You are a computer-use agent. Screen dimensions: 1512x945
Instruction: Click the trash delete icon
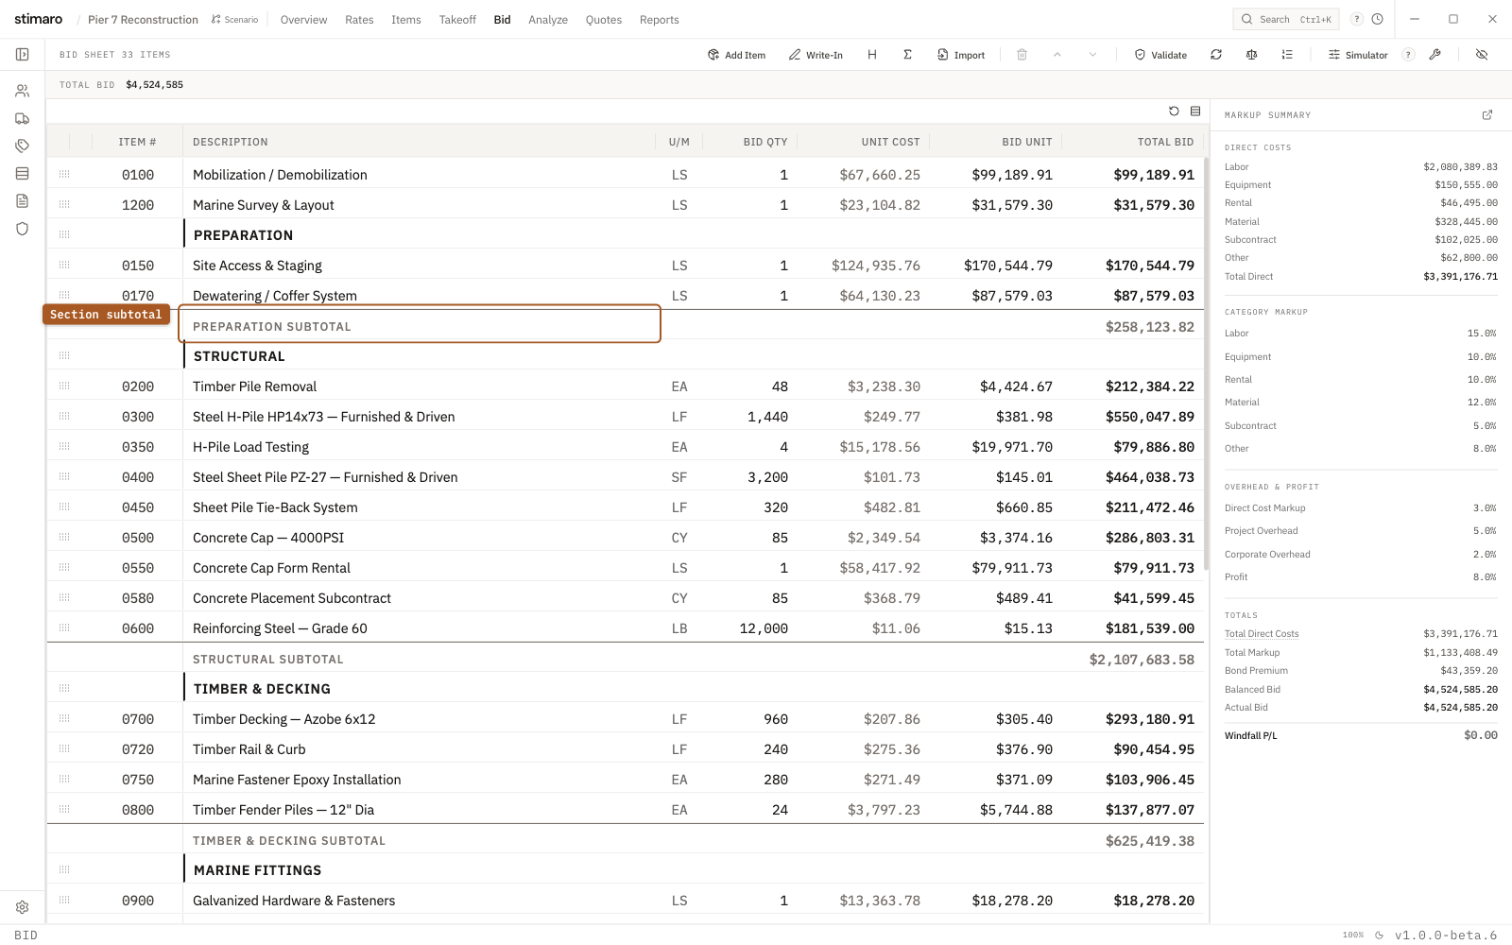pos(1022,55)
